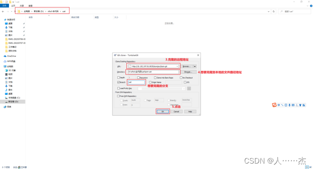Click the Explorer search box

click(295, 11)
